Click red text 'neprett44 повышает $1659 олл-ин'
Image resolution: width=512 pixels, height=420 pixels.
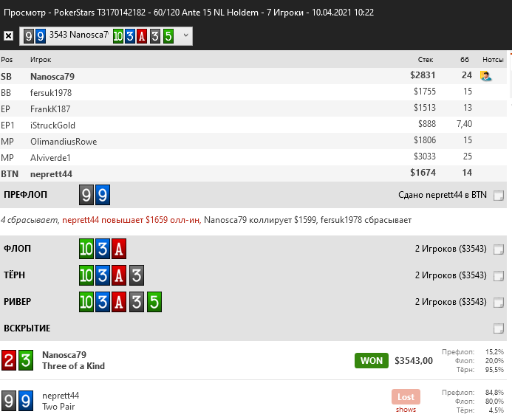[132, 220]
